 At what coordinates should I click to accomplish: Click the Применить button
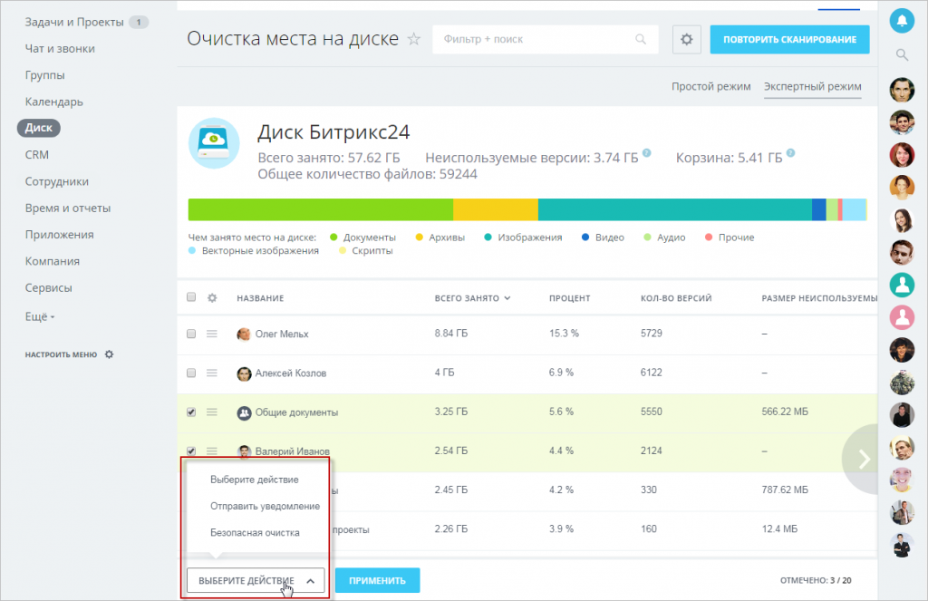(378, 580)
